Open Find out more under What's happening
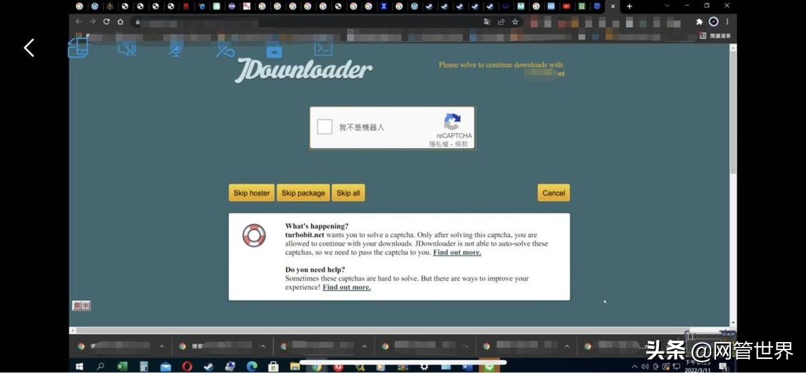The image size is (806, 373). click(x=457, y=253)
